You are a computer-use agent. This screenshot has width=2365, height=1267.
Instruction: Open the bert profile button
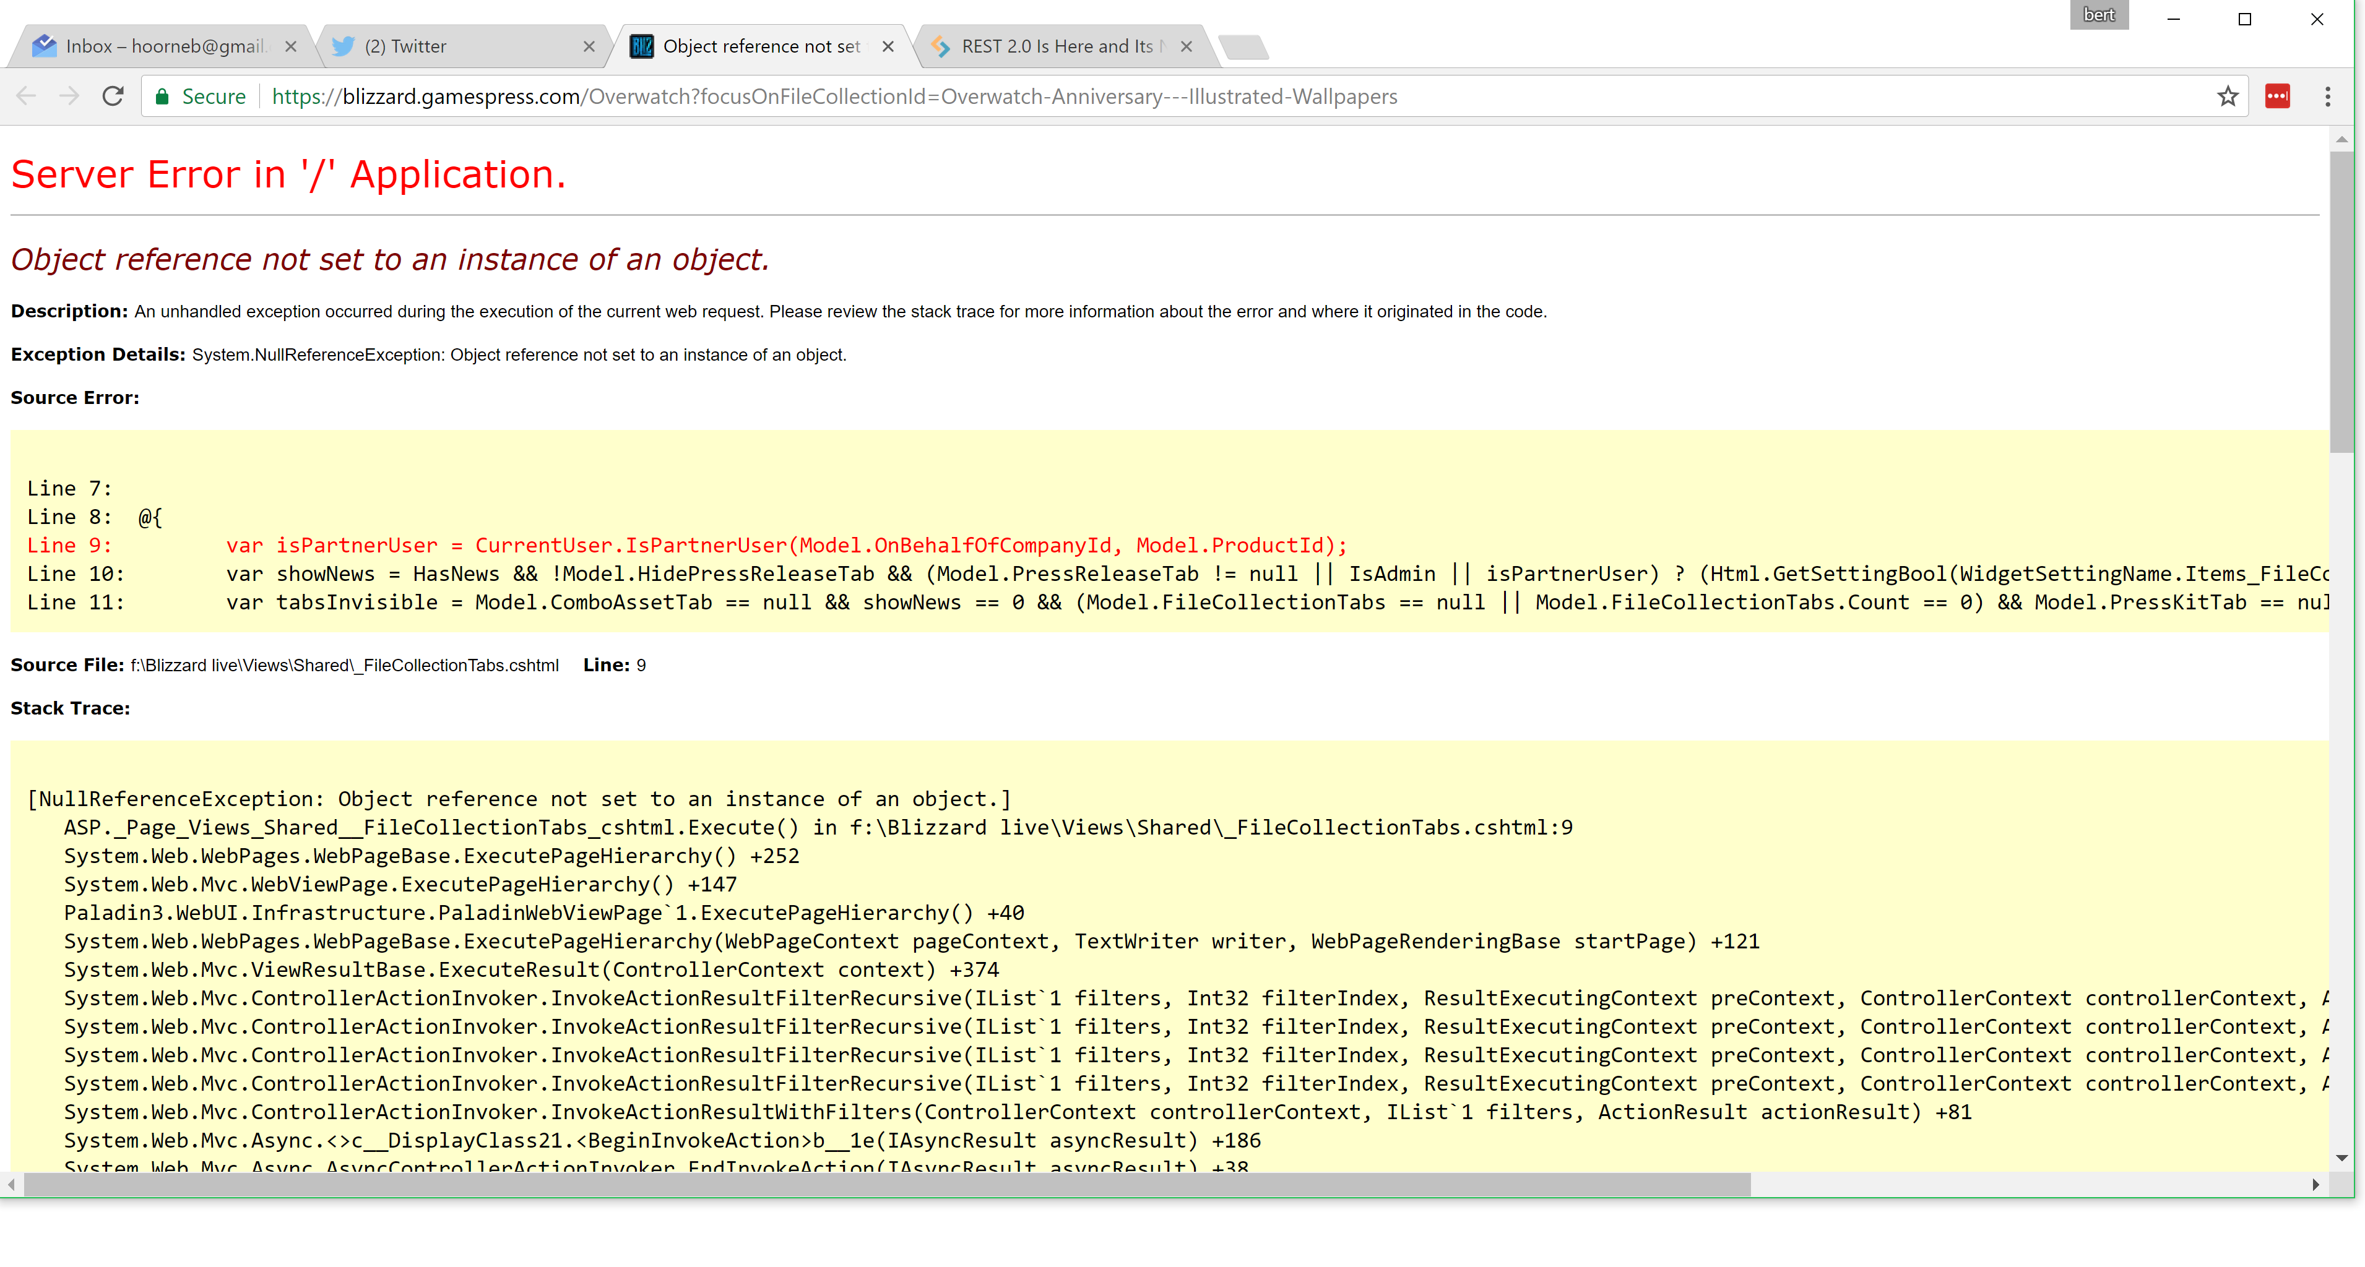2099,15
